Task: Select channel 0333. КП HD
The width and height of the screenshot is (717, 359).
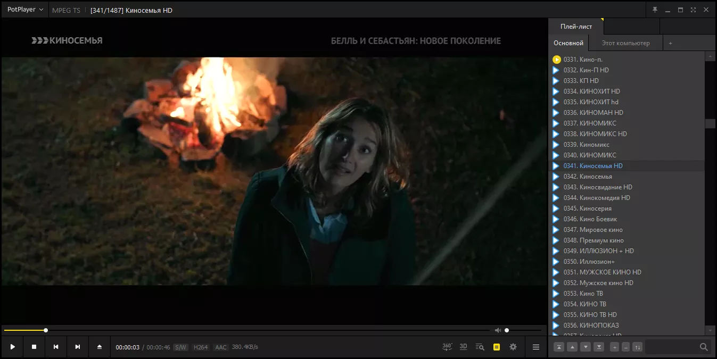Action: click(x=627, y=81)
